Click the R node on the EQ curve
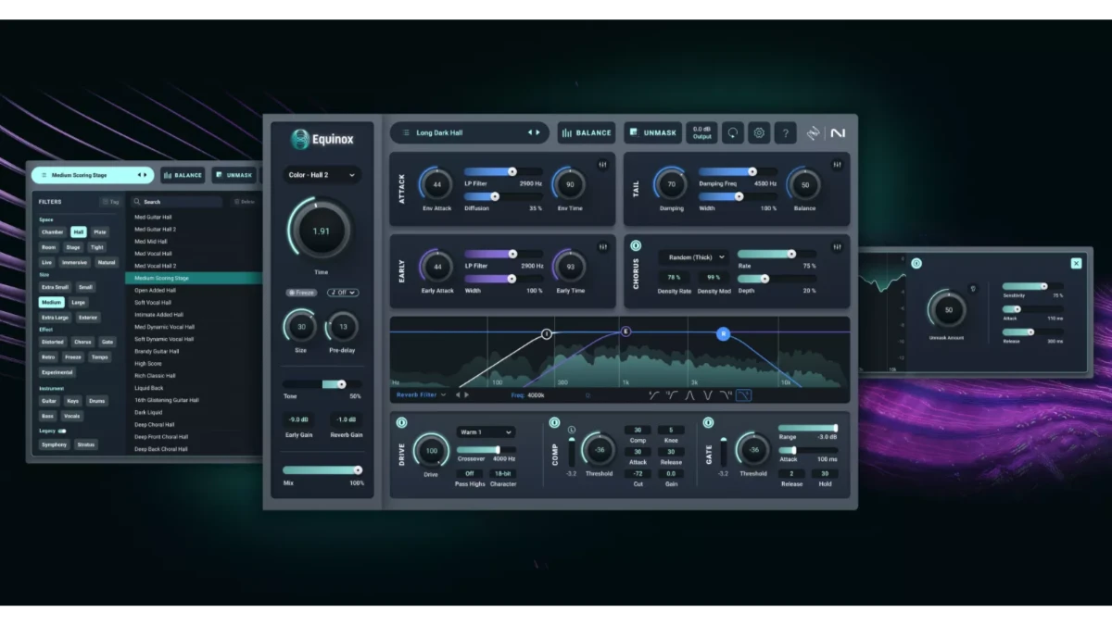The image size is (1112, 625). pos(724,333)
